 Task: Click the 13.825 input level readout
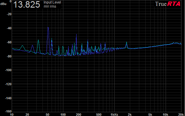(x=27, y=4)
